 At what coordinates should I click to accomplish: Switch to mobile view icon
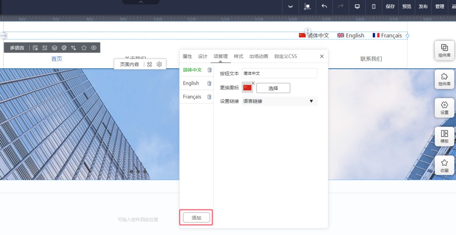click(374, 6)
